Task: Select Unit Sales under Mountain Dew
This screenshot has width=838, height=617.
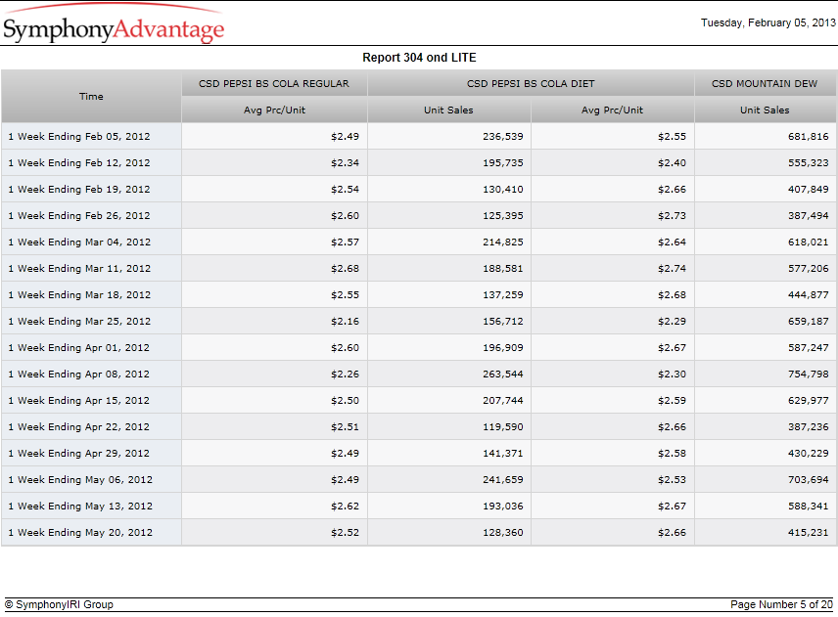Action: (x=765, y=110)
